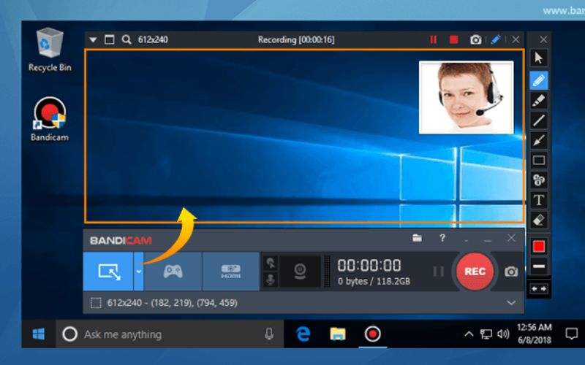Open the network tray icon
The width and height of the screenshot is (585, 365).
pos(486,334)
